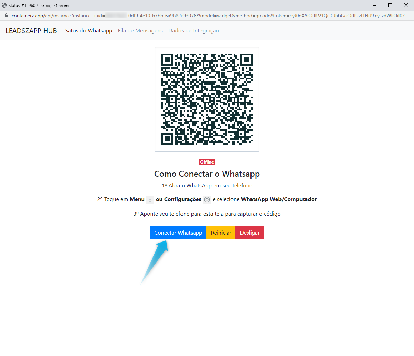Close the Status #129600 window
414x356 pixels.
click(x=406, y=5)
